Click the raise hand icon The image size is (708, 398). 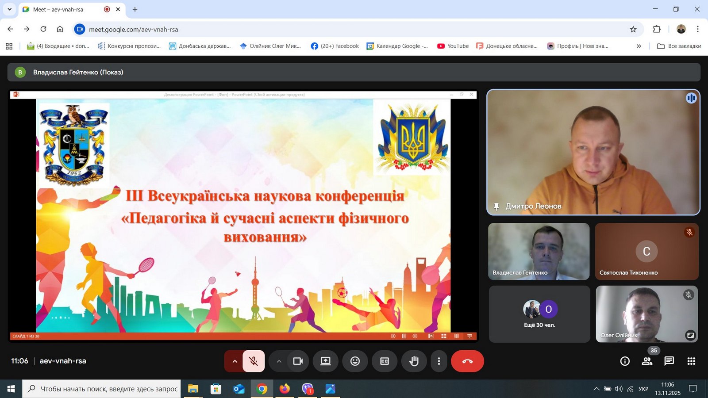click(x=414, y=361)
